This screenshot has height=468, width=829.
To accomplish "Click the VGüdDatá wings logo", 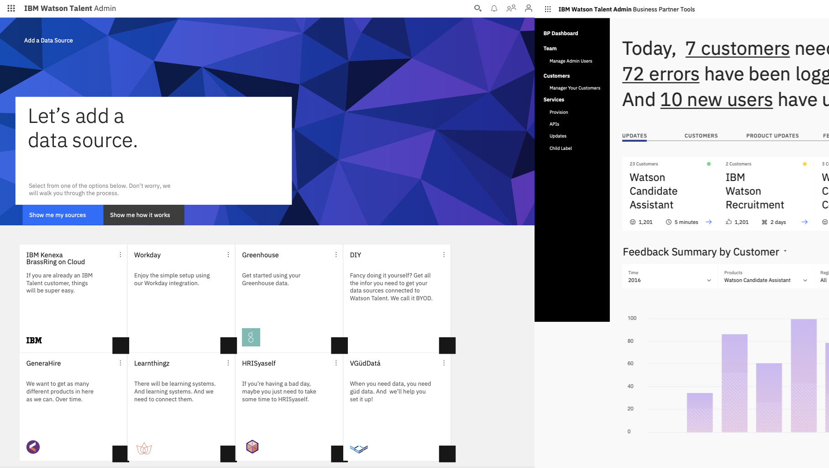I will 359,449.
